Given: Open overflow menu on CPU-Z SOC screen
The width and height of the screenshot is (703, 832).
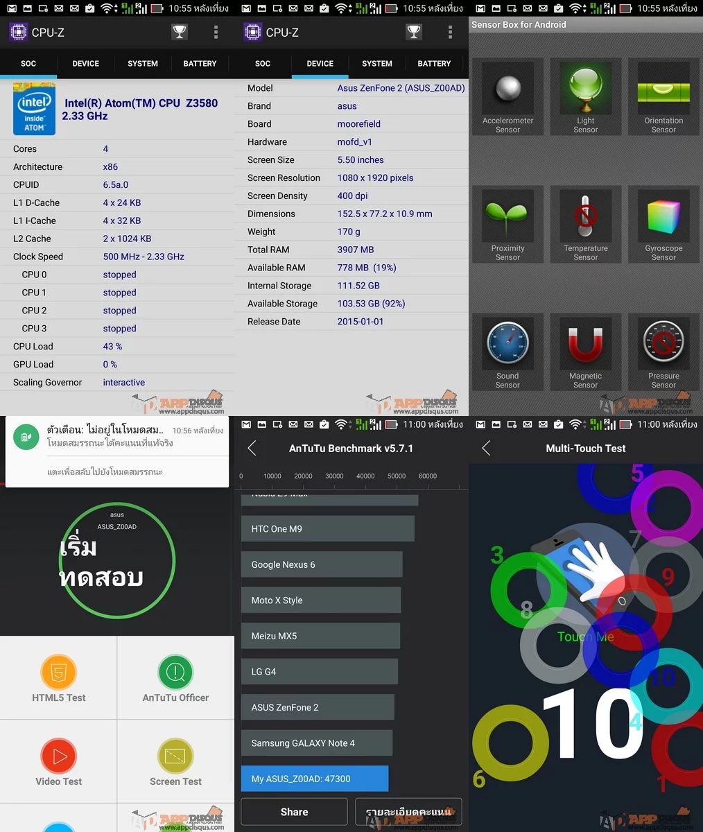Looking at the screenshot, I should 216,32.
